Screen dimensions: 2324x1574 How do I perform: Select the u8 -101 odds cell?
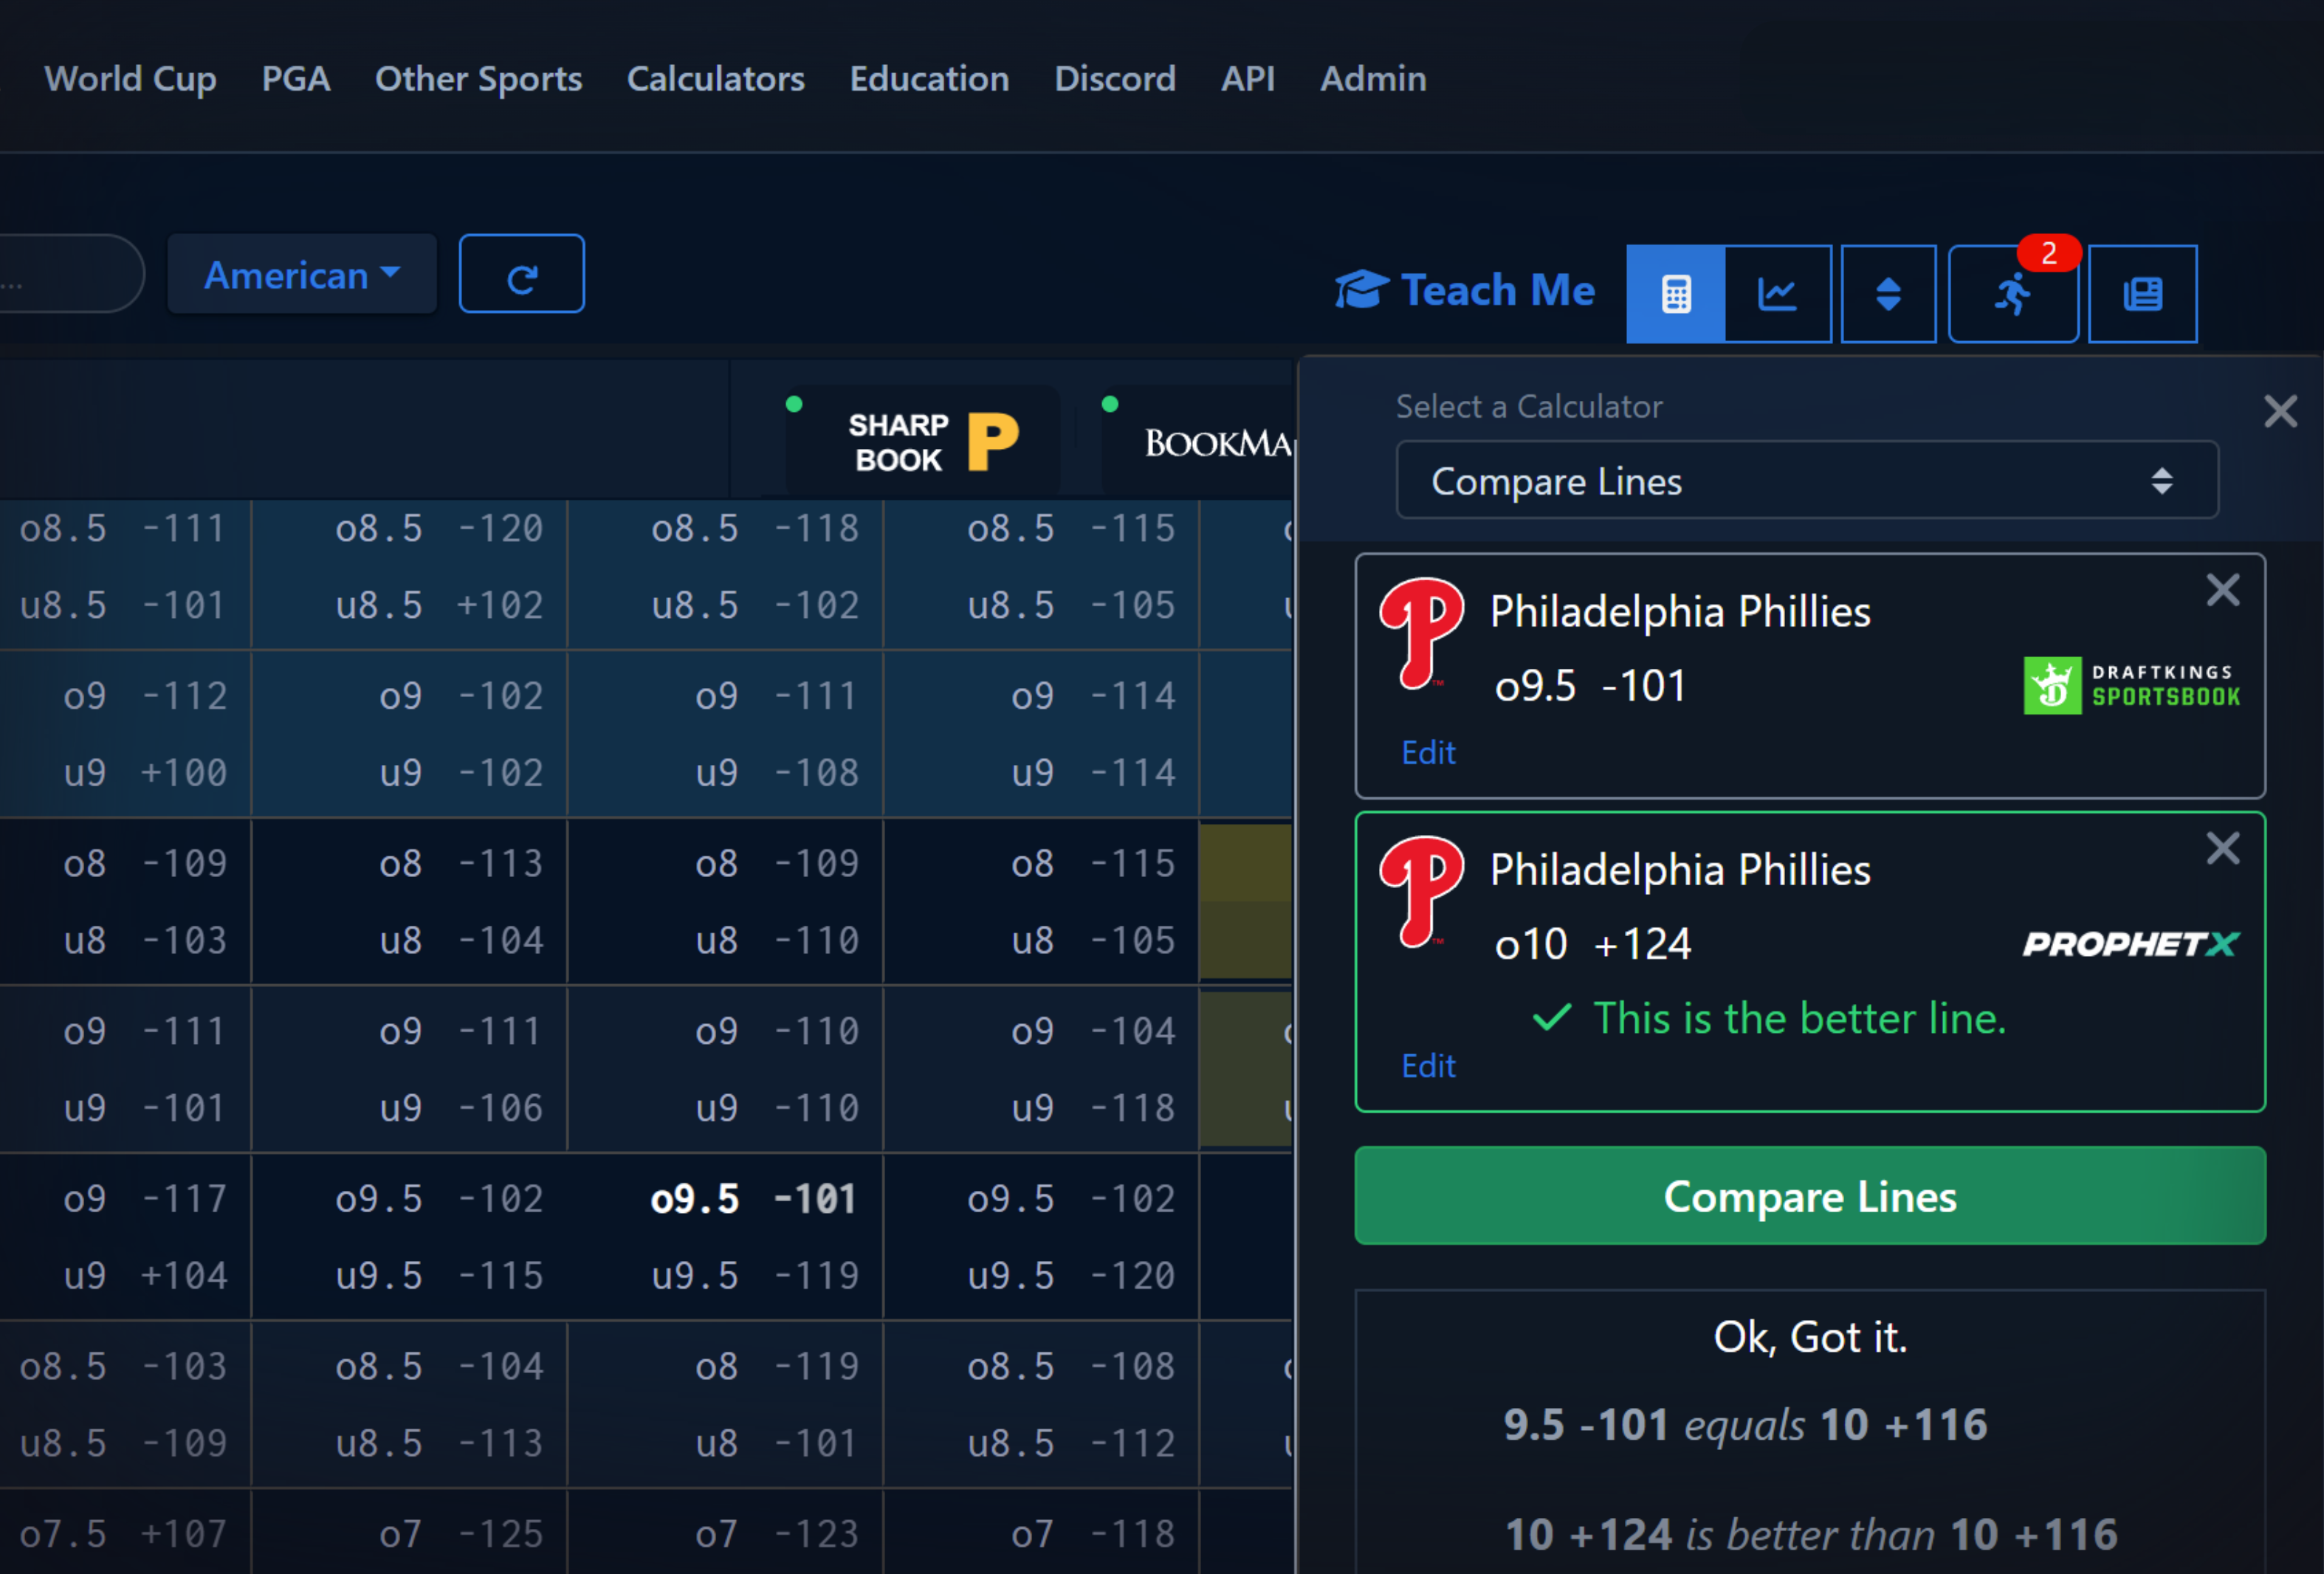[777, 1443]
